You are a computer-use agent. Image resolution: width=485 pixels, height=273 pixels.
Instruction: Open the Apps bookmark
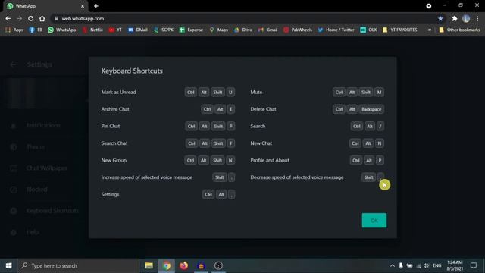14,30
